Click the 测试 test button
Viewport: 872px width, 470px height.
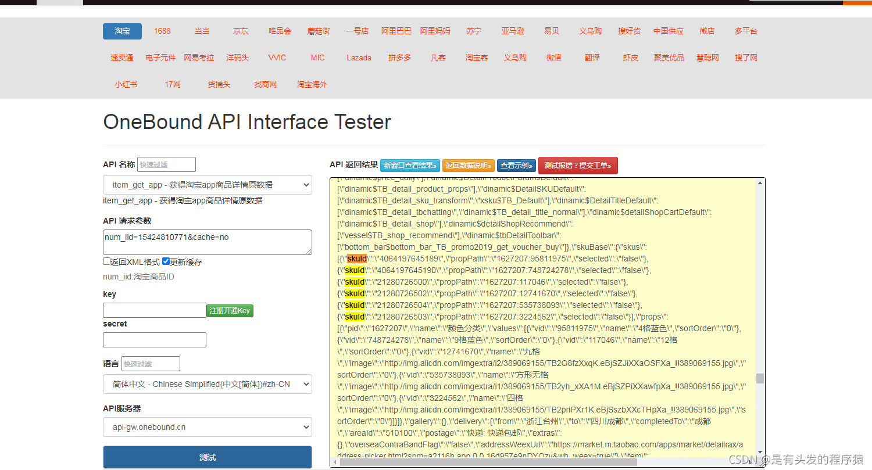tap(208, 457)
